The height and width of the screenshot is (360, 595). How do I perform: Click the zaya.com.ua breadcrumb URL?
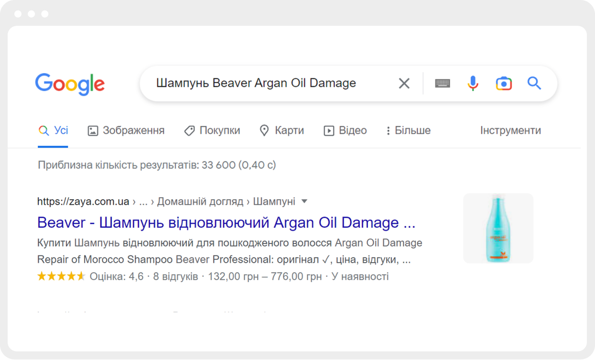point(83,201)
